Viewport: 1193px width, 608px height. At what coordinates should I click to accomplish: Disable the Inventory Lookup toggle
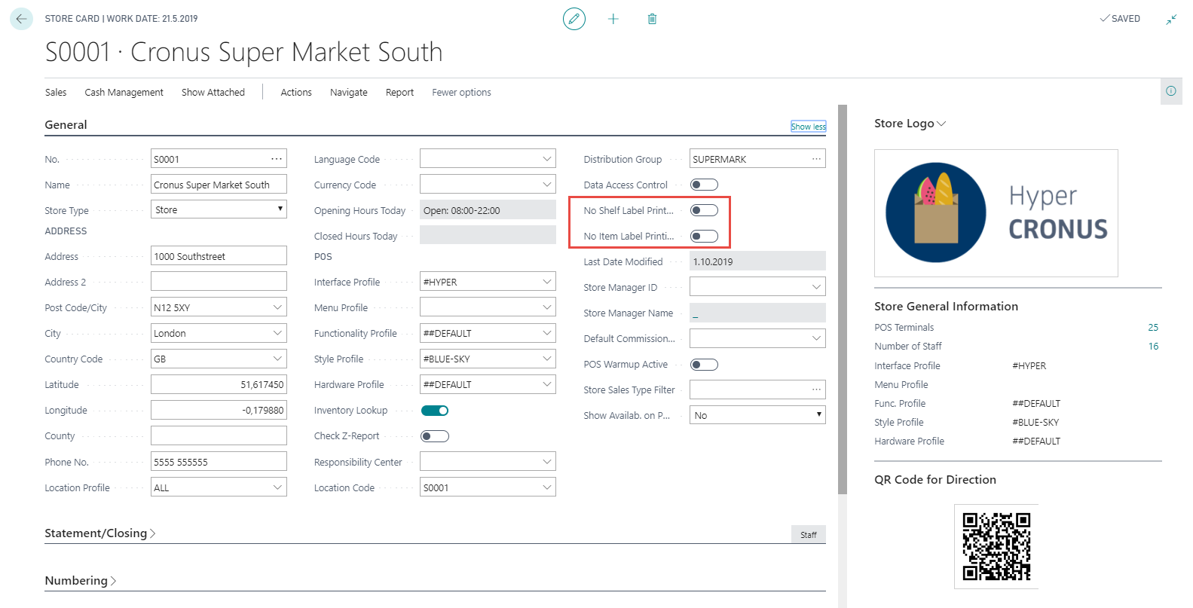point(435,411)
